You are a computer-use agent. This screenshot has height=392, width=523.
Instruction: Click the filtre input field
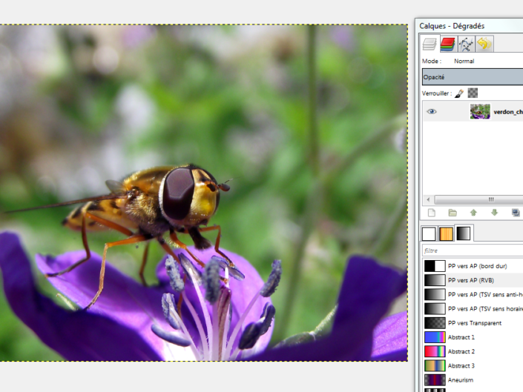473,250
